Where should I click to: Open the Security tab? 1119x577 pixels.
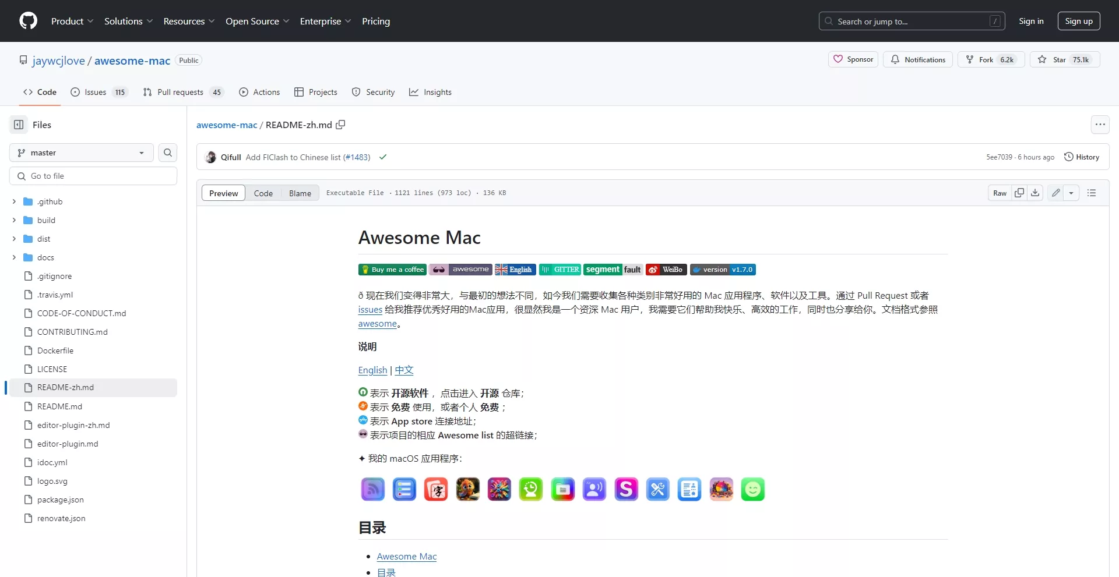[374, 92]
